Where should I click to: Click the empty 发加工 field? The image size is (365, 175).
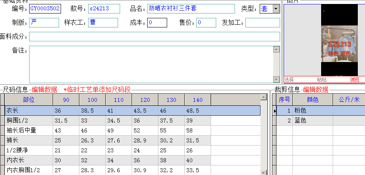click(262, 23)
